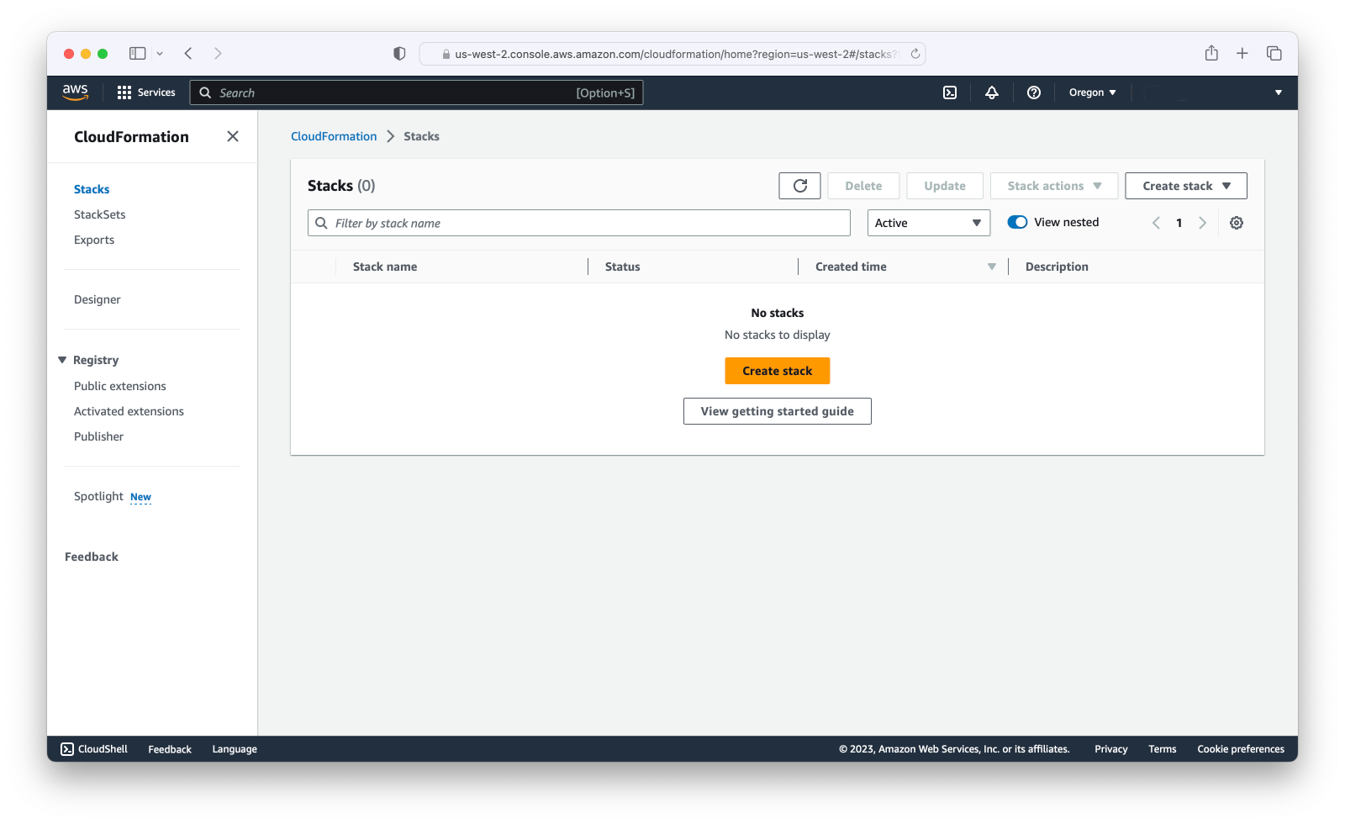Open Terms link in footer
This screenshot has height=824, width=1345.
(1163, 749)
